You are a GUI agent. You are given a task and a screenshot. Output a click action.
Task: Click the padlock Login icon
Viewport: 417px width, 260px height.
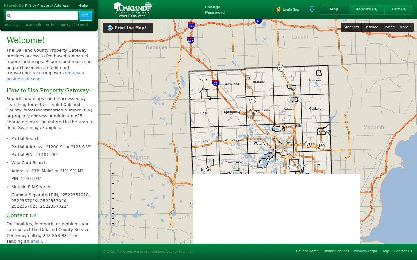tap(279, 10)
